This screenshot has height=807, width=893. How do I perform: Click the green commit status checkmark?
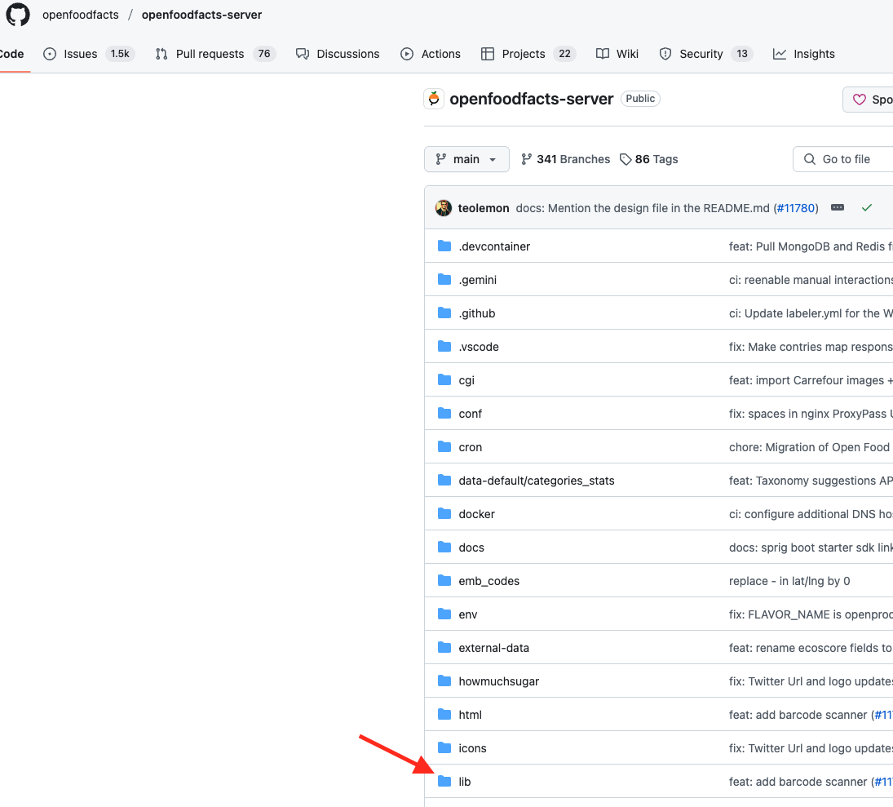click(867, 208)
